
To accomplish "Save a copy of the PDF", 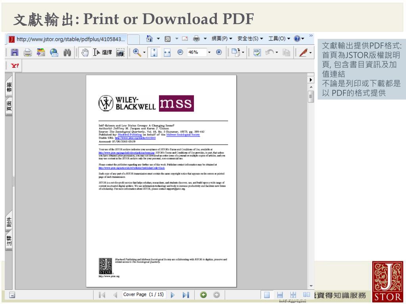I will click(15, 53).
